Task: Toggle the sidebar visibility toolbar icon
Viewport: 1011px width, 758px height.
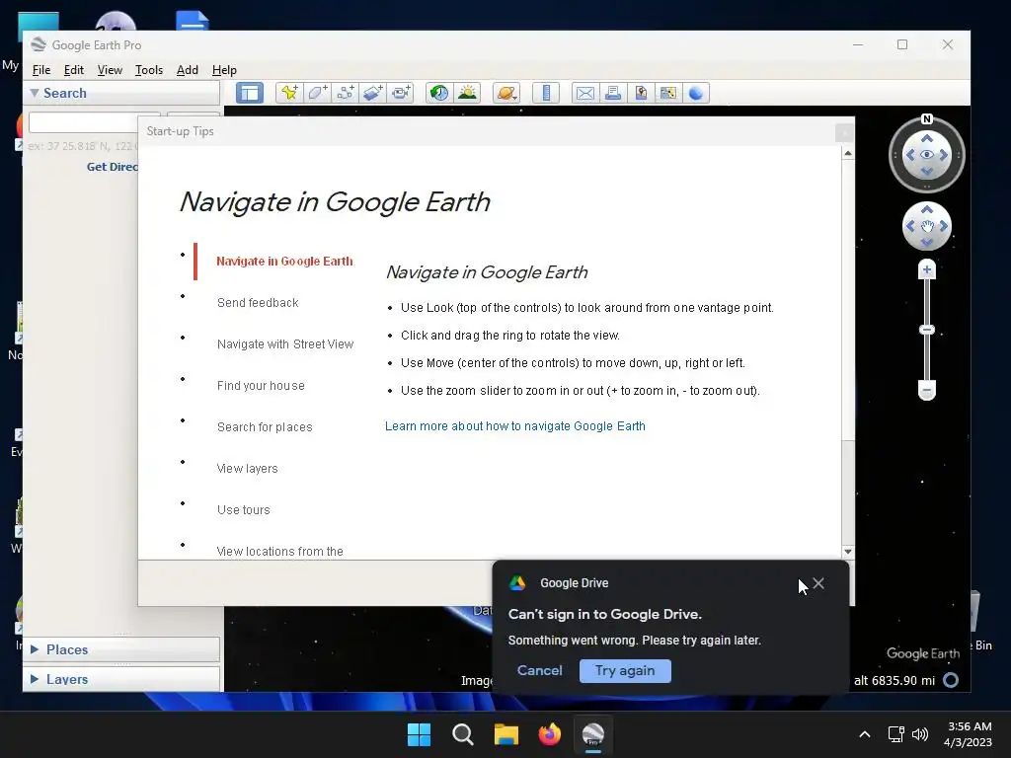Action: 250,93
